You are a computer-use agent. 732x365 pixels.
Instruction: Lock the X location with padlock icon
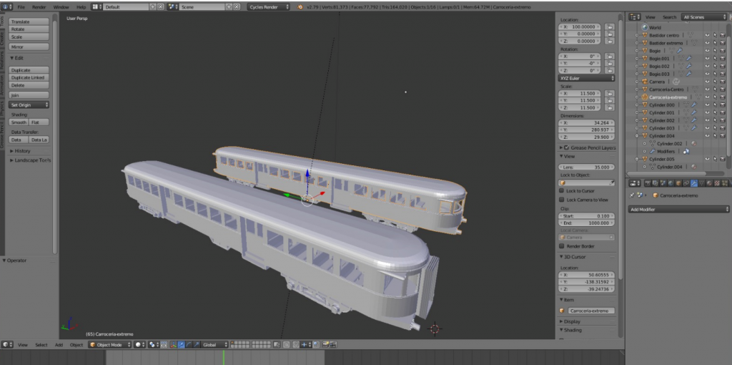point(610,26)
